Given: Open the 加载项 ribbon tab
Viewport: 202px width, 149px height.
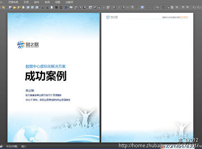Looking at the screenshot, I should (x=69, y=2).
